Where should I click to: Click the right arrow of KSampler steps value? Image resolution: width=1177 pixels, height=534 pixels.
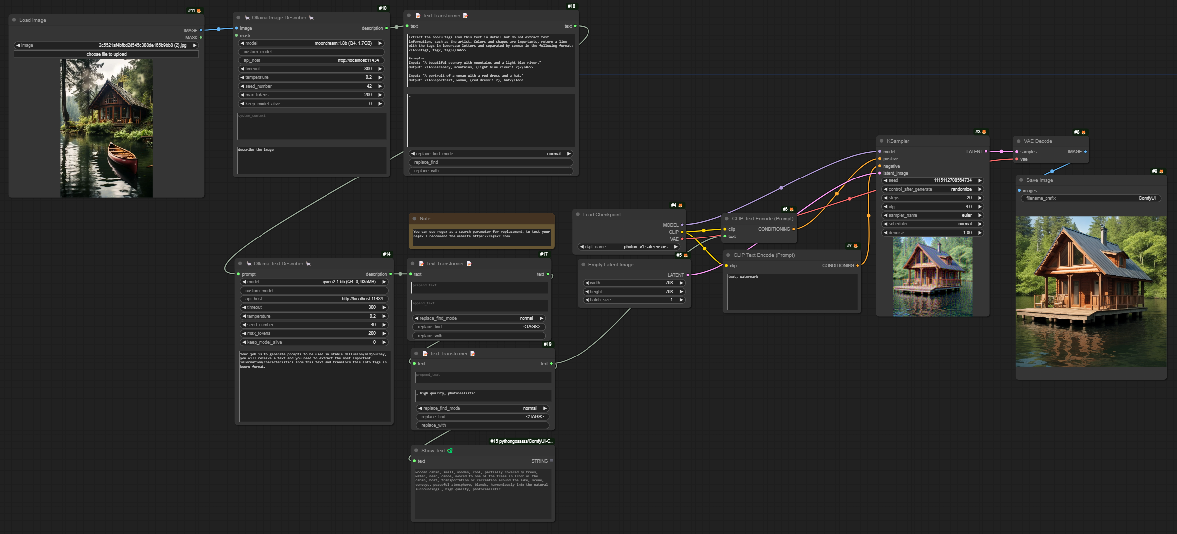point(980,198)
